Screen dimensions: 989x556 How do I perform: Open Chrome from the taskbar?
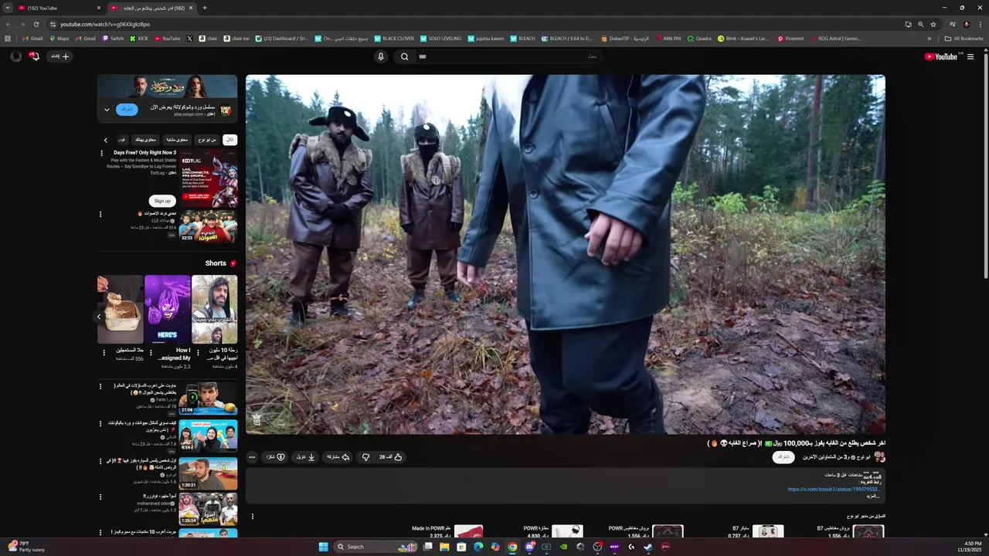tap(511, 547)
